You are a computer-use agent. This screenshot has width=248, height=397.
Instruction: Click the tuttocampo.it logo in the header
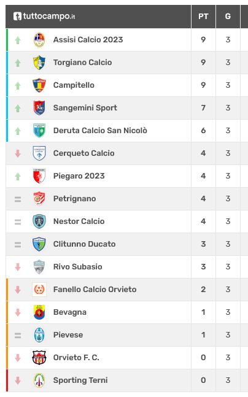tap(44, 17)
